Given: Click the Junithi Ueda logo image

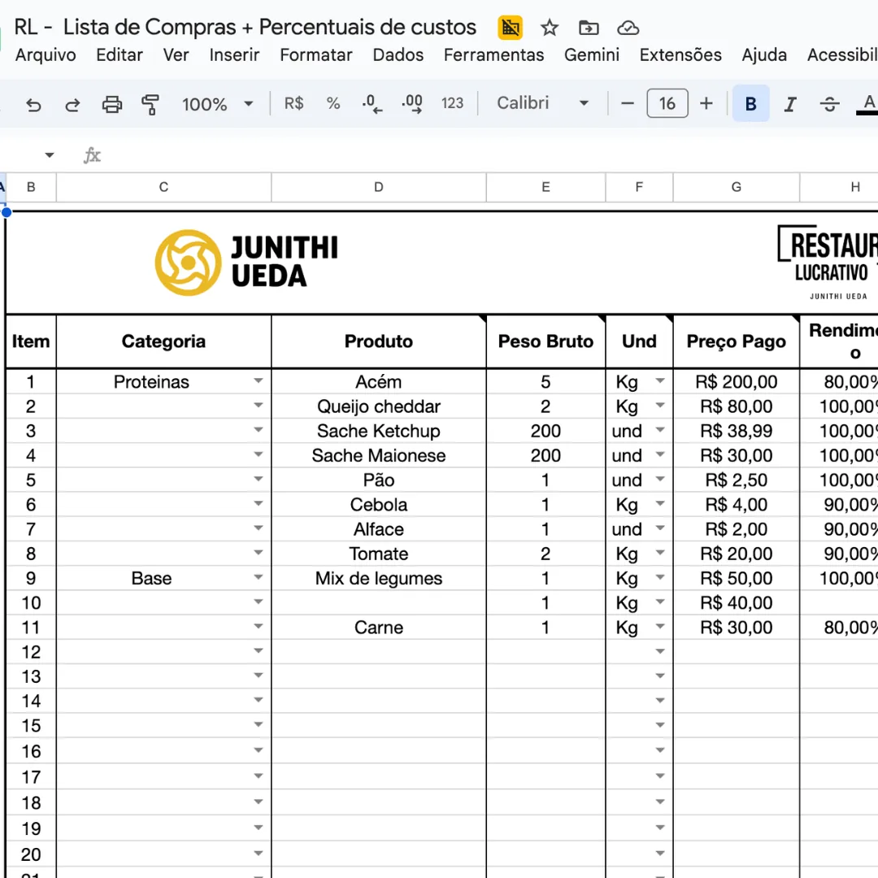Looking at the screenshot, I should pos(246,262).
